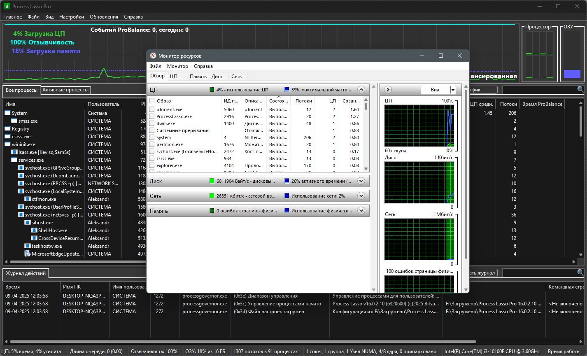Tick the Образ header select-all checkbox

(152, 101)
